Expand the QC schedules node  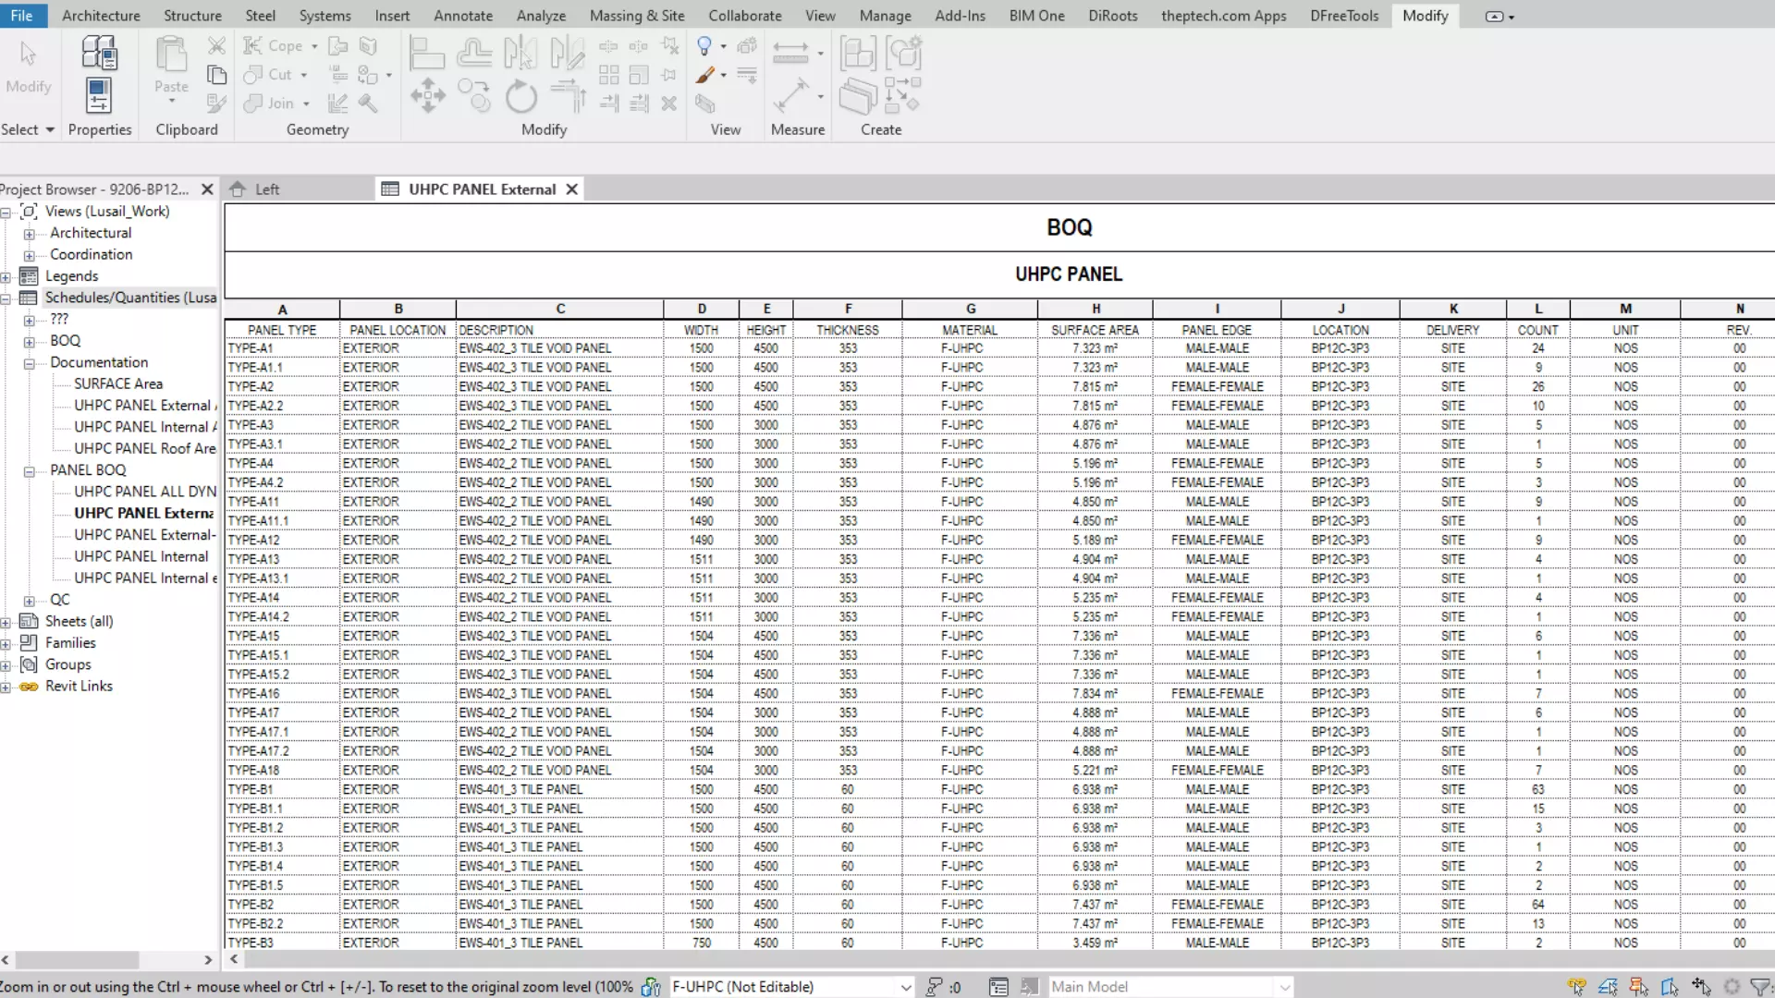(30, 601)
